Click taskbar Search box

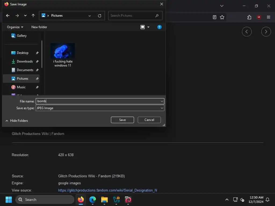[x=45, y=200]
